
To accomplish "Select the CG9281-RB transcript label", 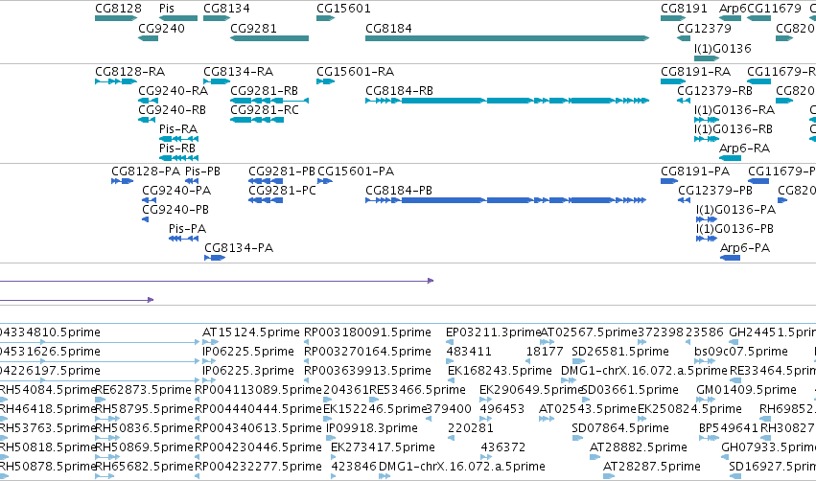I will [x=265, y=90].
